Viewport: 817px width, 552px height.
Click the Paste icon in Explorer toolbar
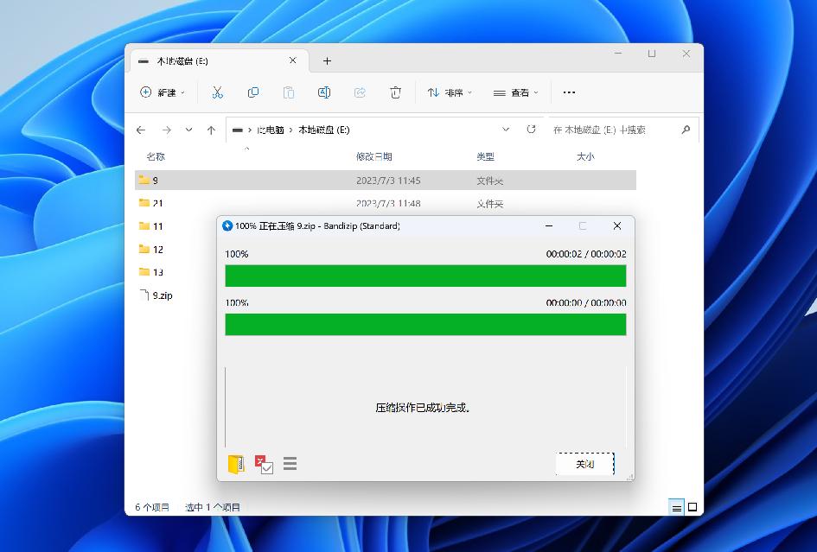(288, 92)
